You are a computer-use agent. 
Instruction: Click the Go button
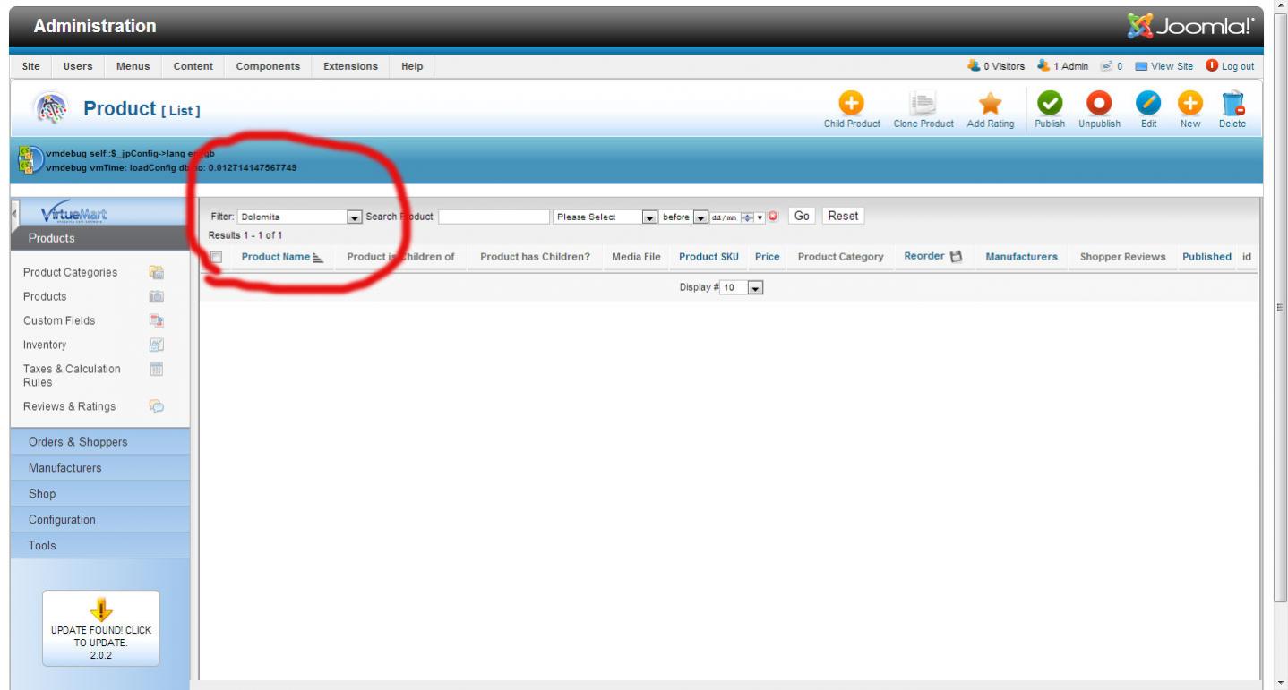[x=802, y=216]
